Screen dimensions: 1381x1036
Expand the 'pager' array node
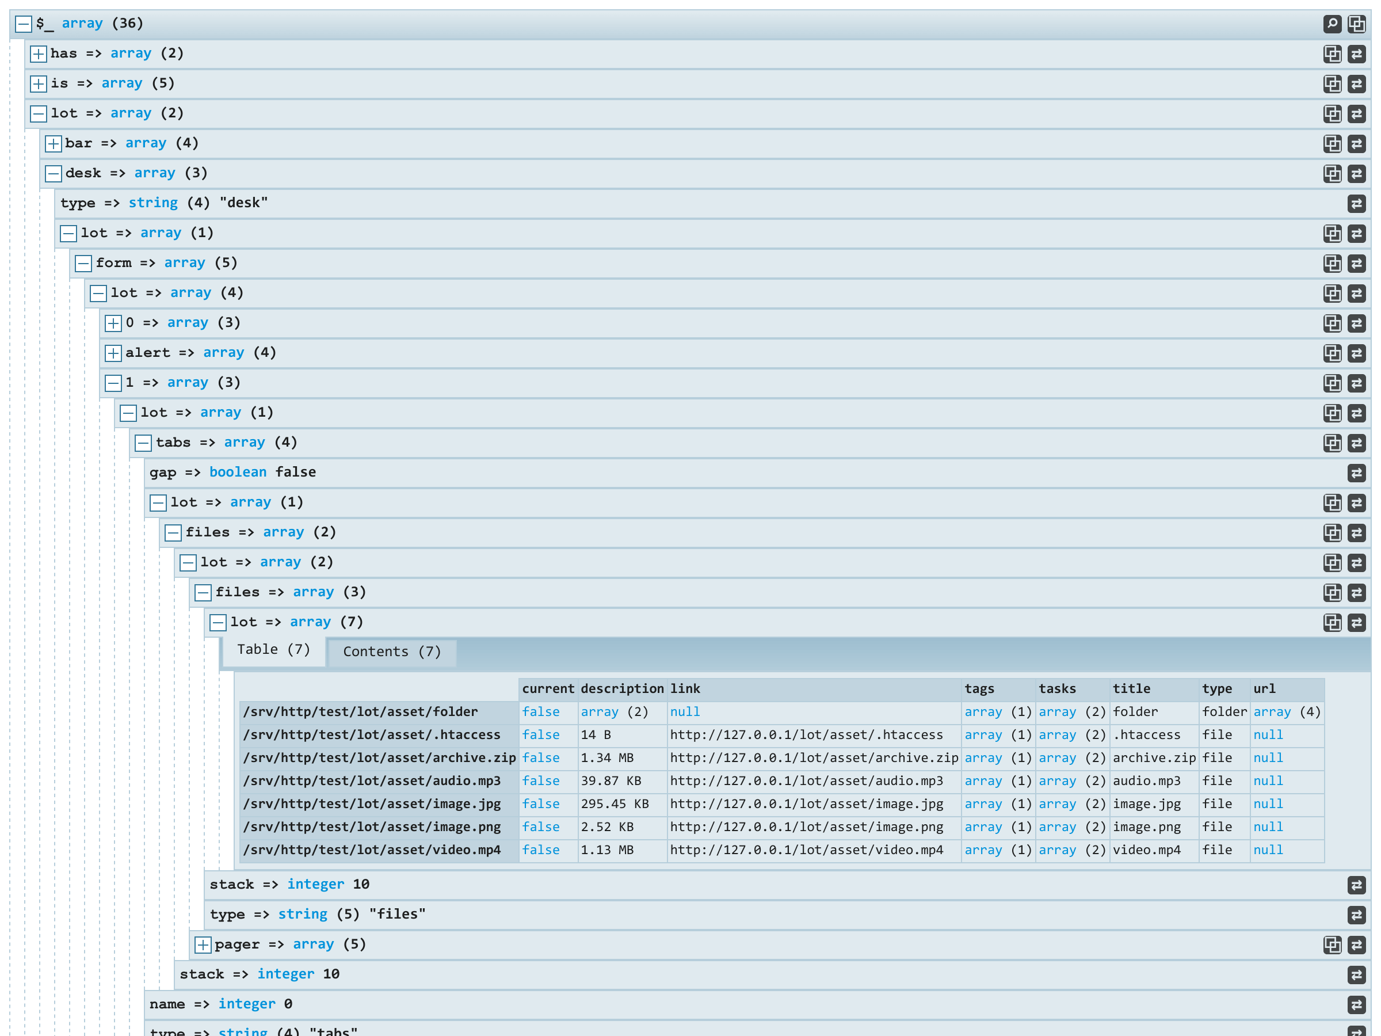coord(203,945)
